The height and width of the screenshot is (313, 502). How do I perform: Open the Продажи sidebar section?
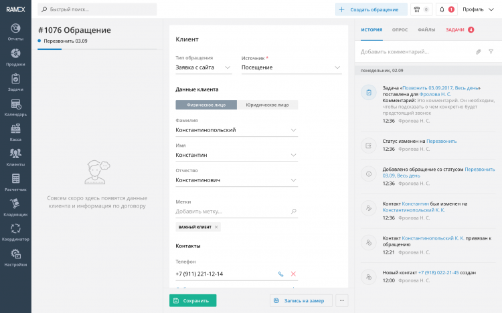coord(15,57)
